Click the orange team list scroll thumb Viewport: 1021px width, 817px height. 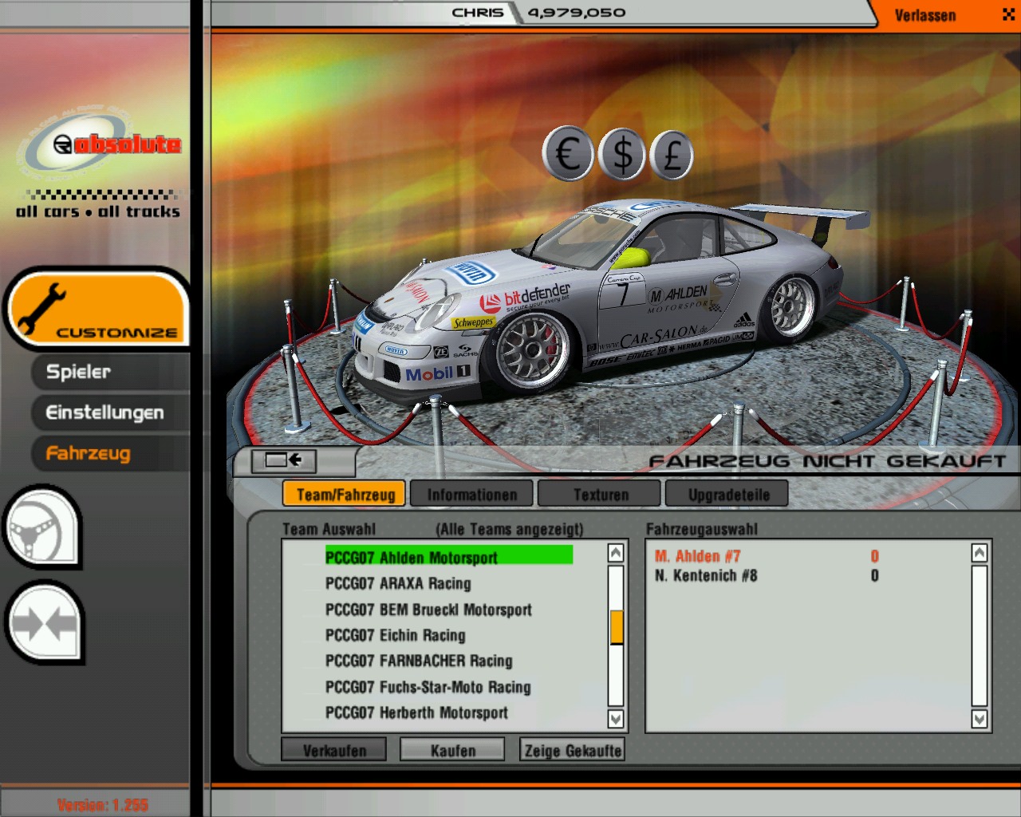tap(616, 627)
